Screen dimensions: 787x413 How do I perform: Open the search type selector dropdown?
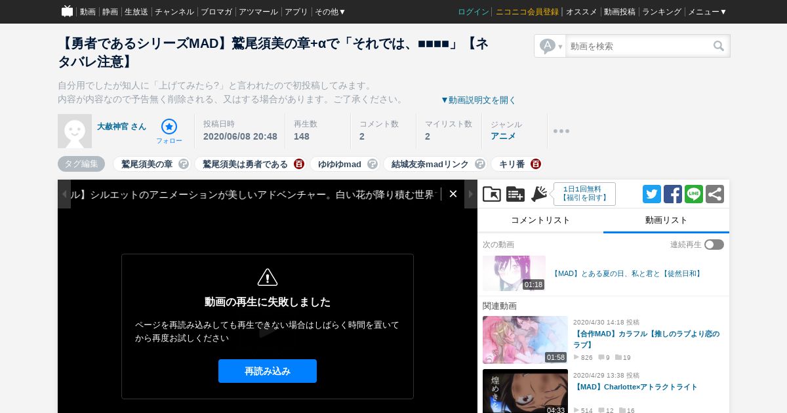point(550,46)
